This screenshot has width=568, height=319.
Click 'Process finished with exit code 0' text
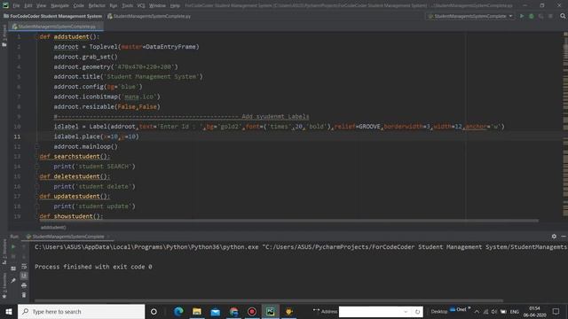pyautogui.click(x=93, y=267)
